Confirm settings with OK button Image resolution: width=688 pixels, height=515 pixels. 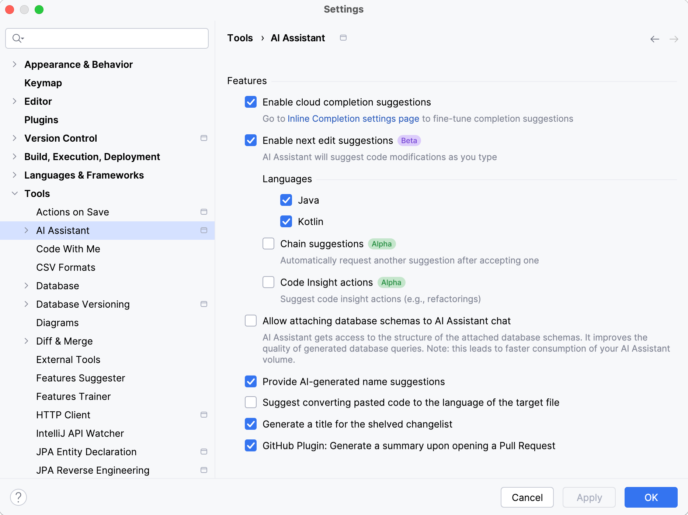[651, 497]
